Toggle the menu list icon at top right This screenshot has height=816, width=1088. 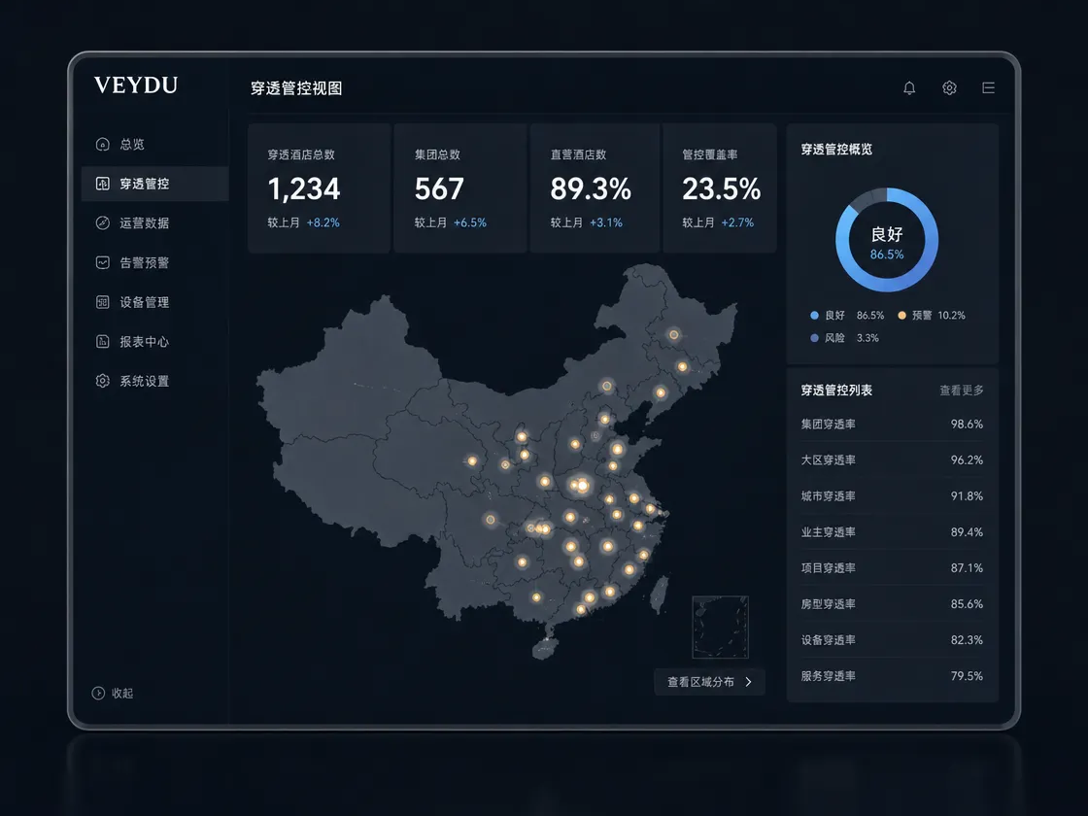tap(989, 88)
